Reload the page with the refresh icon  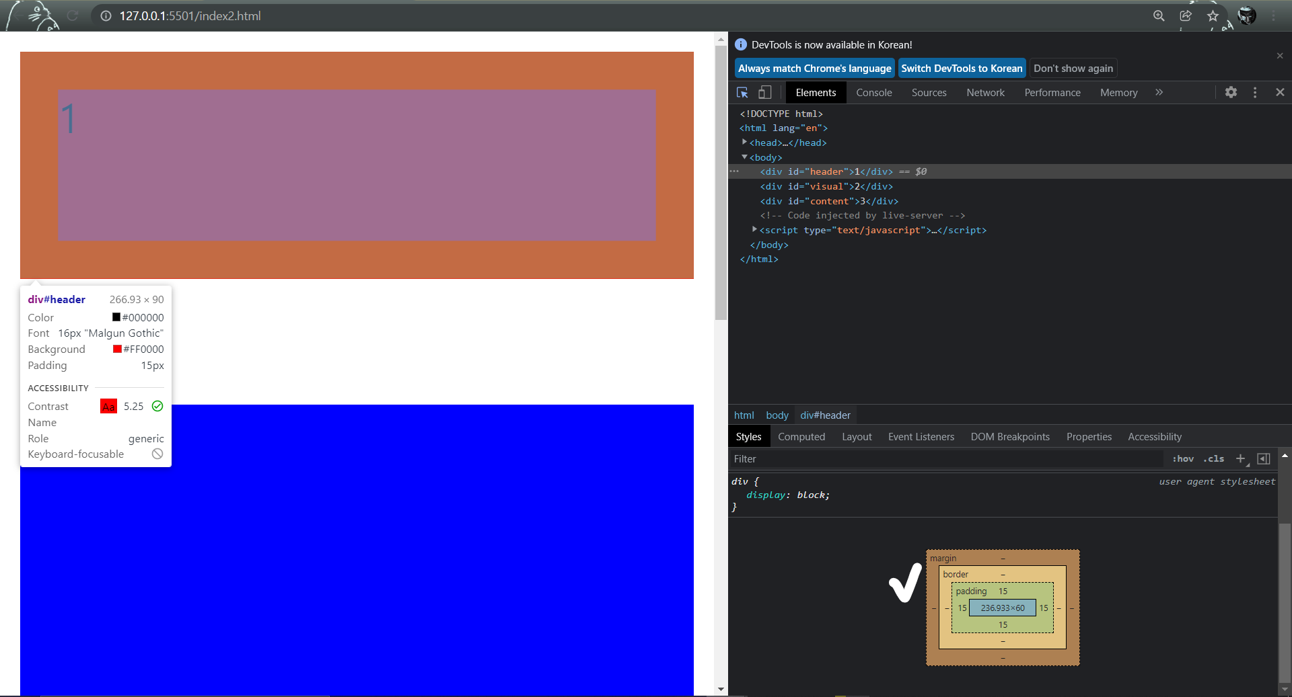coord(73,15)
